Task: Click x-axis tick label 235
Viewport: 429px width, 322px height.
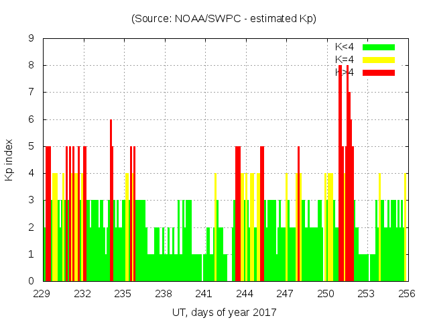Action: coord(123,294)
